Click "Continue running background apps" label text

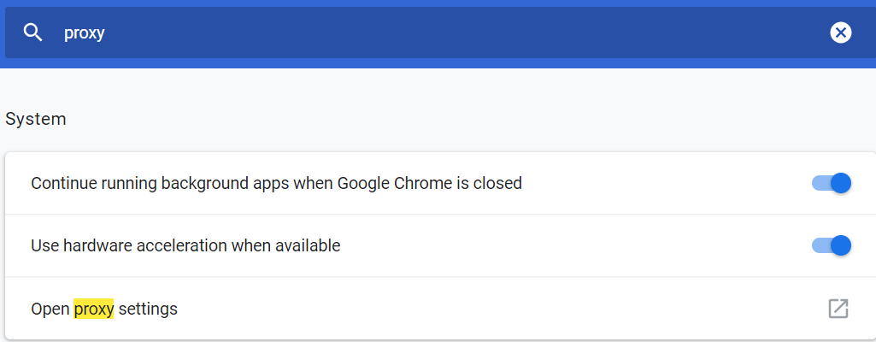click(x=171, y=183)
